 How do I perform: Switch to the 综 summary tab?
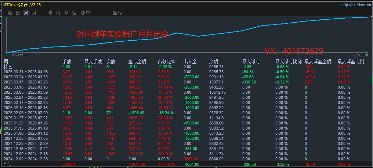click(10, 13)
